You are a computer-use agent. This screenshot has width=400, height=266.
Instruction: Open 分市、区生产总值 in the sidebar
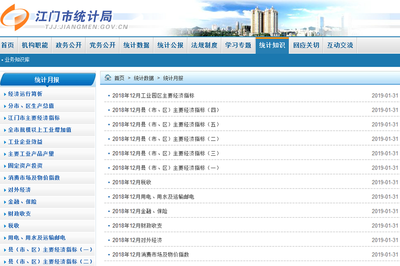tap(31, 106)
